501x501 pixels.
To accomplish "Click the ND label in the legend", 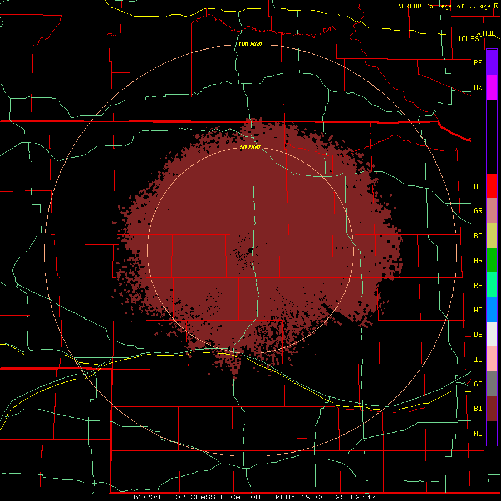I will pyautogui.click(x=478, y=434).
